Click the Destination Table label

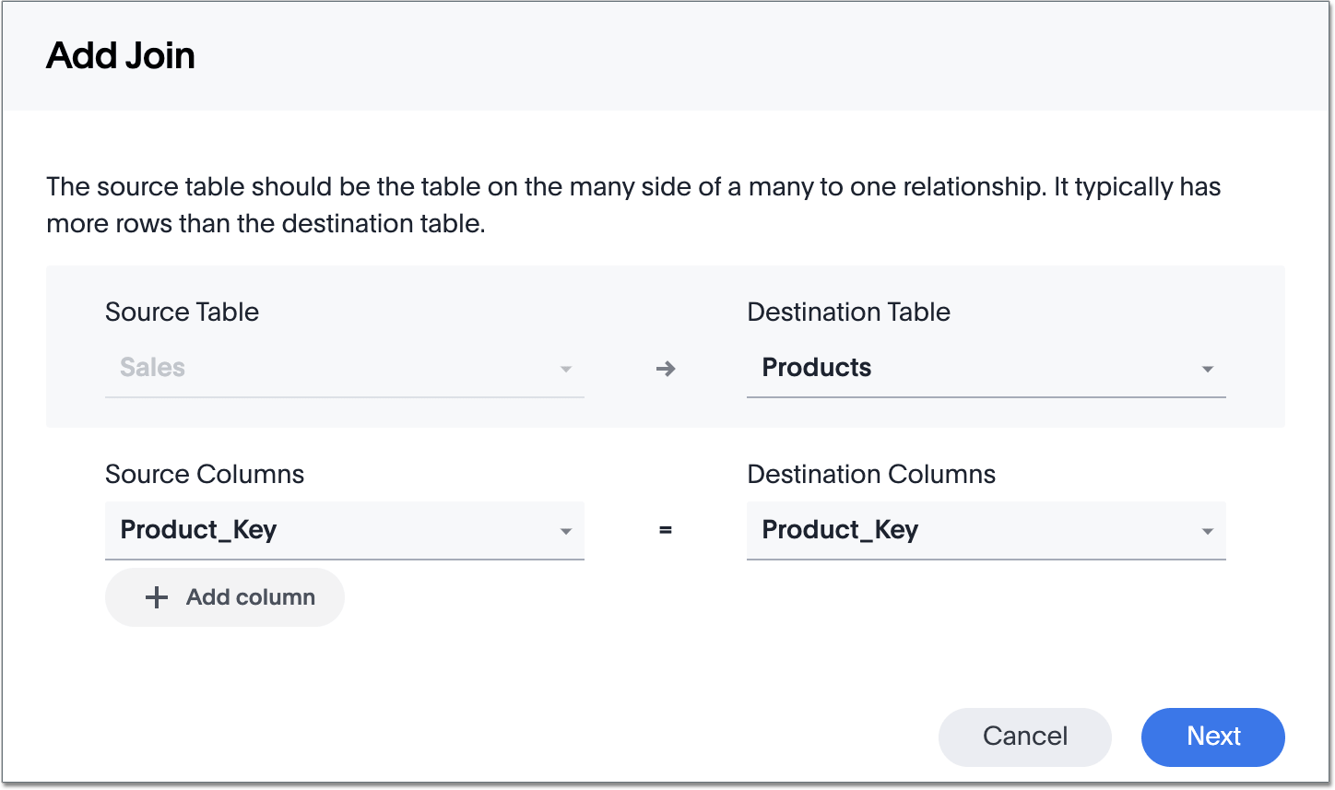point(848,312)
